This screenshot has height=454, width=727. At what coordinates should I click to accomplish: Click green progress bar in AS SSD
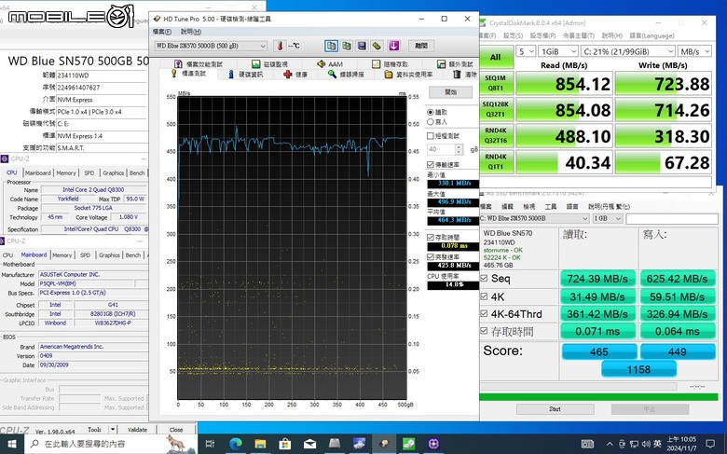pos(598,396)
